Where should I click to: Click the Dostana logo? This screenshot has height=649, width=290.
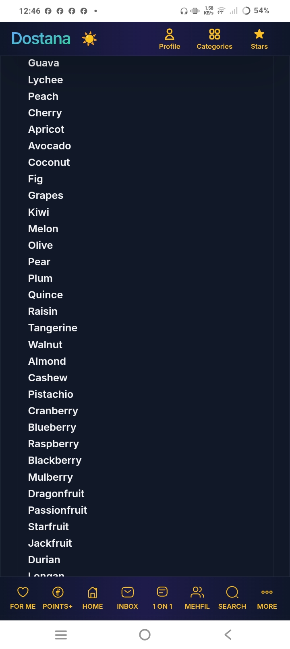[x=41, y=39]
